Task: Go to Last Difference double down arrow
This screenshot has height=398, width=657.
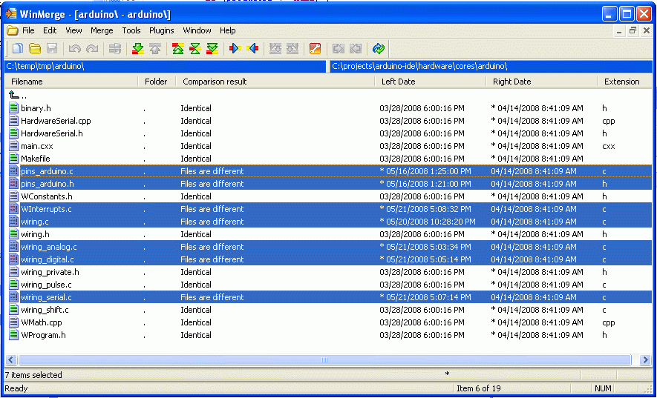Action: click(212, 49)
